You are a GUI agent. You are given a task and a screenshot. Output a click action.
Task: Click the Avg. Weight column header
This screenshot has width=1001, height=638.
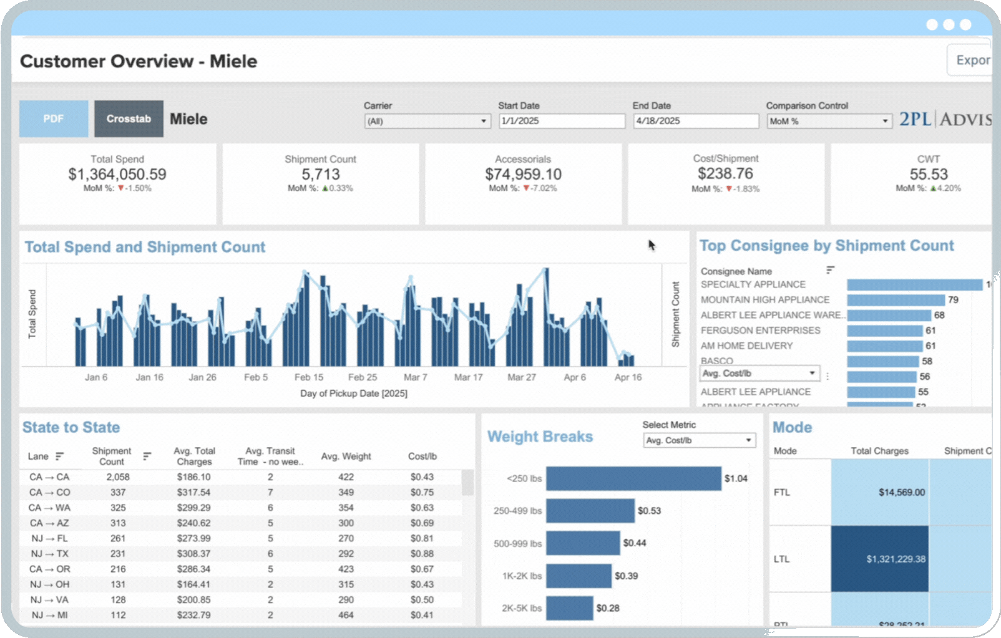pyautogui.click(x=346, y=457)
